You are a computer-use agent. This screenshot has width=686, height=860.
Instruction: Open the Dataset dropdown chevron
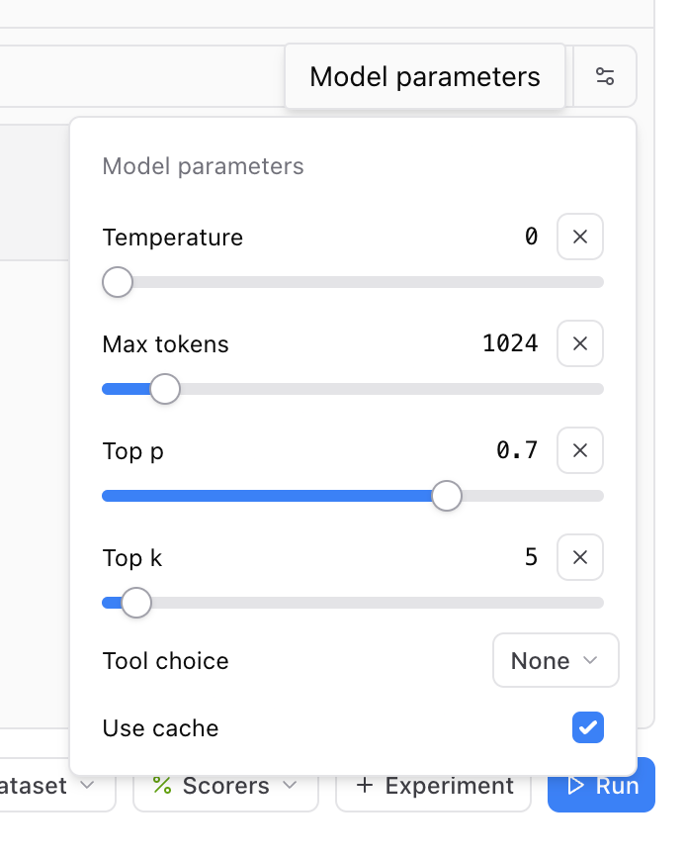click(87, 785)
